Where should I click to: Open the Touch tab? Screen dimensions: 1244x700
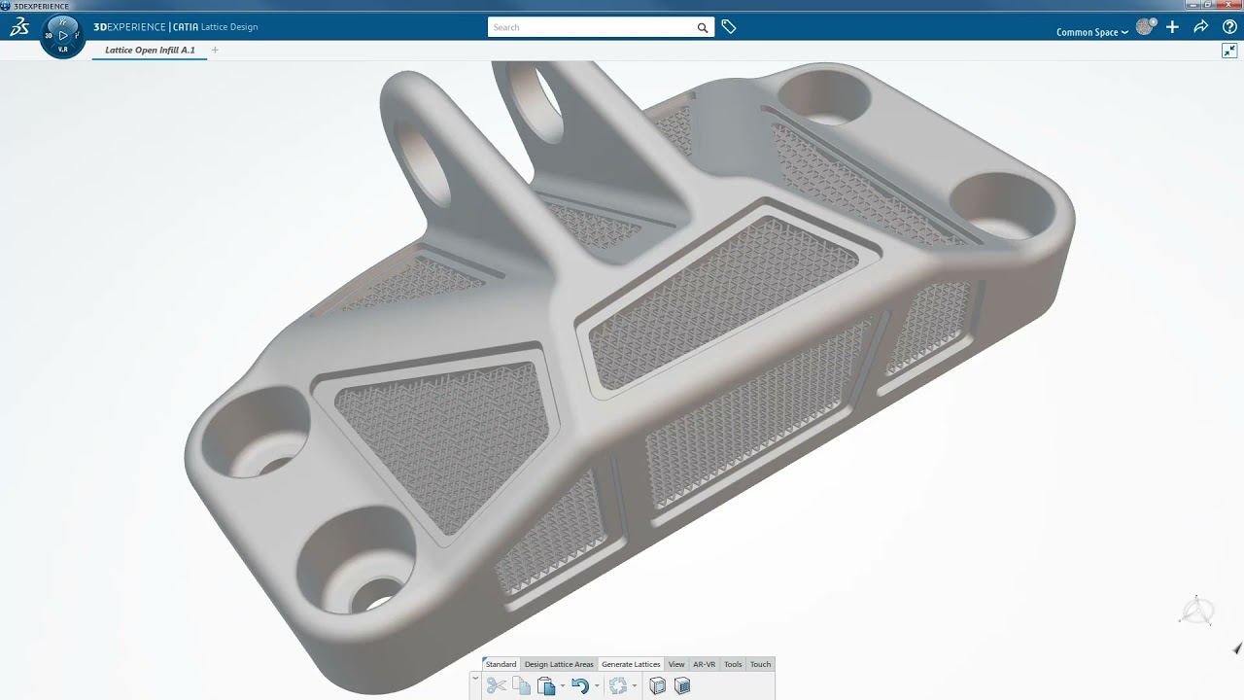pos(760,664)
